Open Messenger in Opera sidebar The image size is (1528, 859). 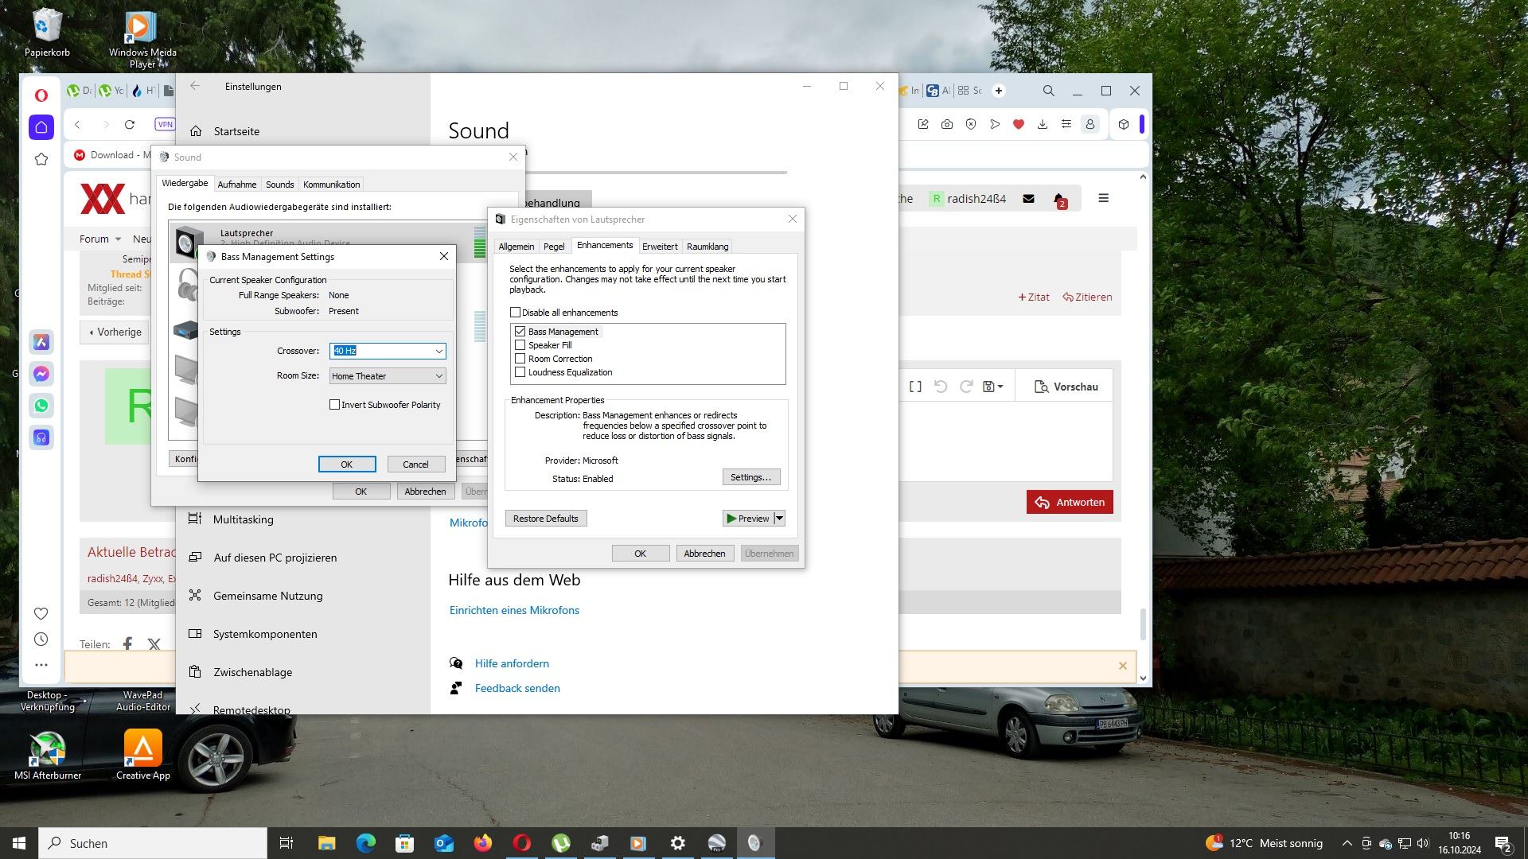41,374
